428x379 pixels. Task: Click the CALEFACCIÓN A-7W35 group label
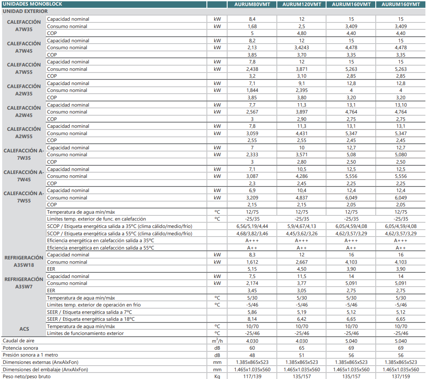24,154
